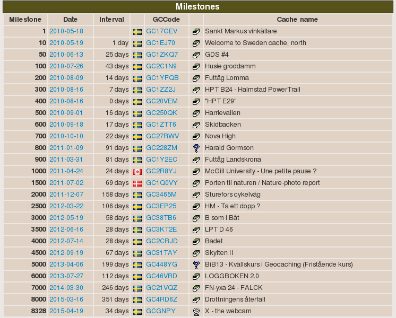Open the GC17GEV cache code link
This screenshot has width=396, height=318.
(161, 31)
